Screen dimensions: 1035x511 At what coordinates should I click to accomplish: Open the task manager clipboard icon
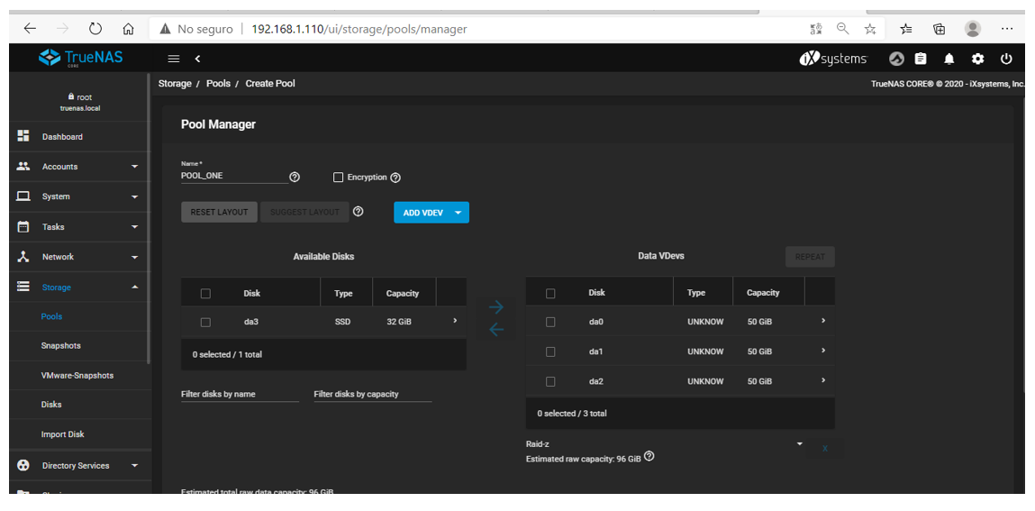pyautogui.click(x=921, y=59)
